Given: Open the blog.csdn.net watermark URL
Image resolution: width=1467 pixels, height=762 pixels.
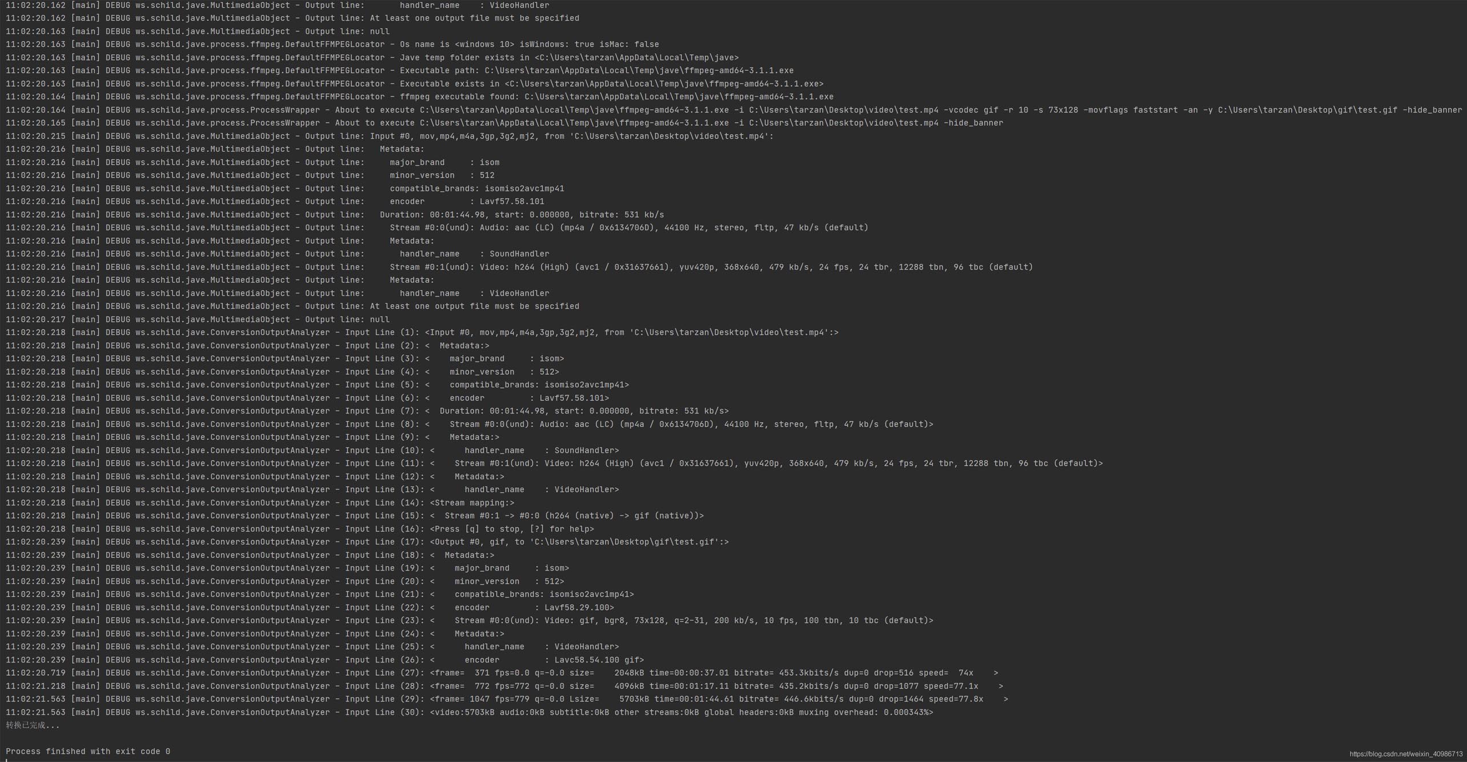Looking at the screenshot, I should (1406, 755).
